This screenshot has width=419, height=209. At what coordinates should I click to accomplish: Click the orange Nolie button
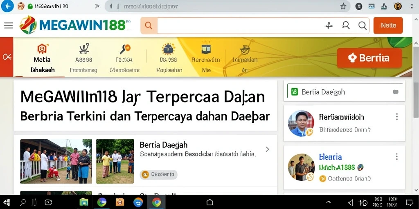point(388,26)
